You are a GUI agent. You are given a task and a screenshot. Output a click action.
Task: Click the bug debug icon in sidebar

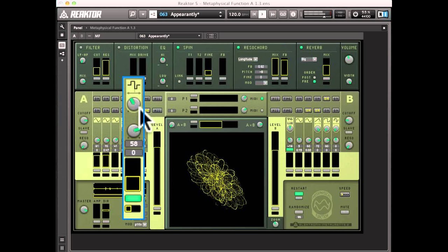pyautogui.click(x=62, y=35)
